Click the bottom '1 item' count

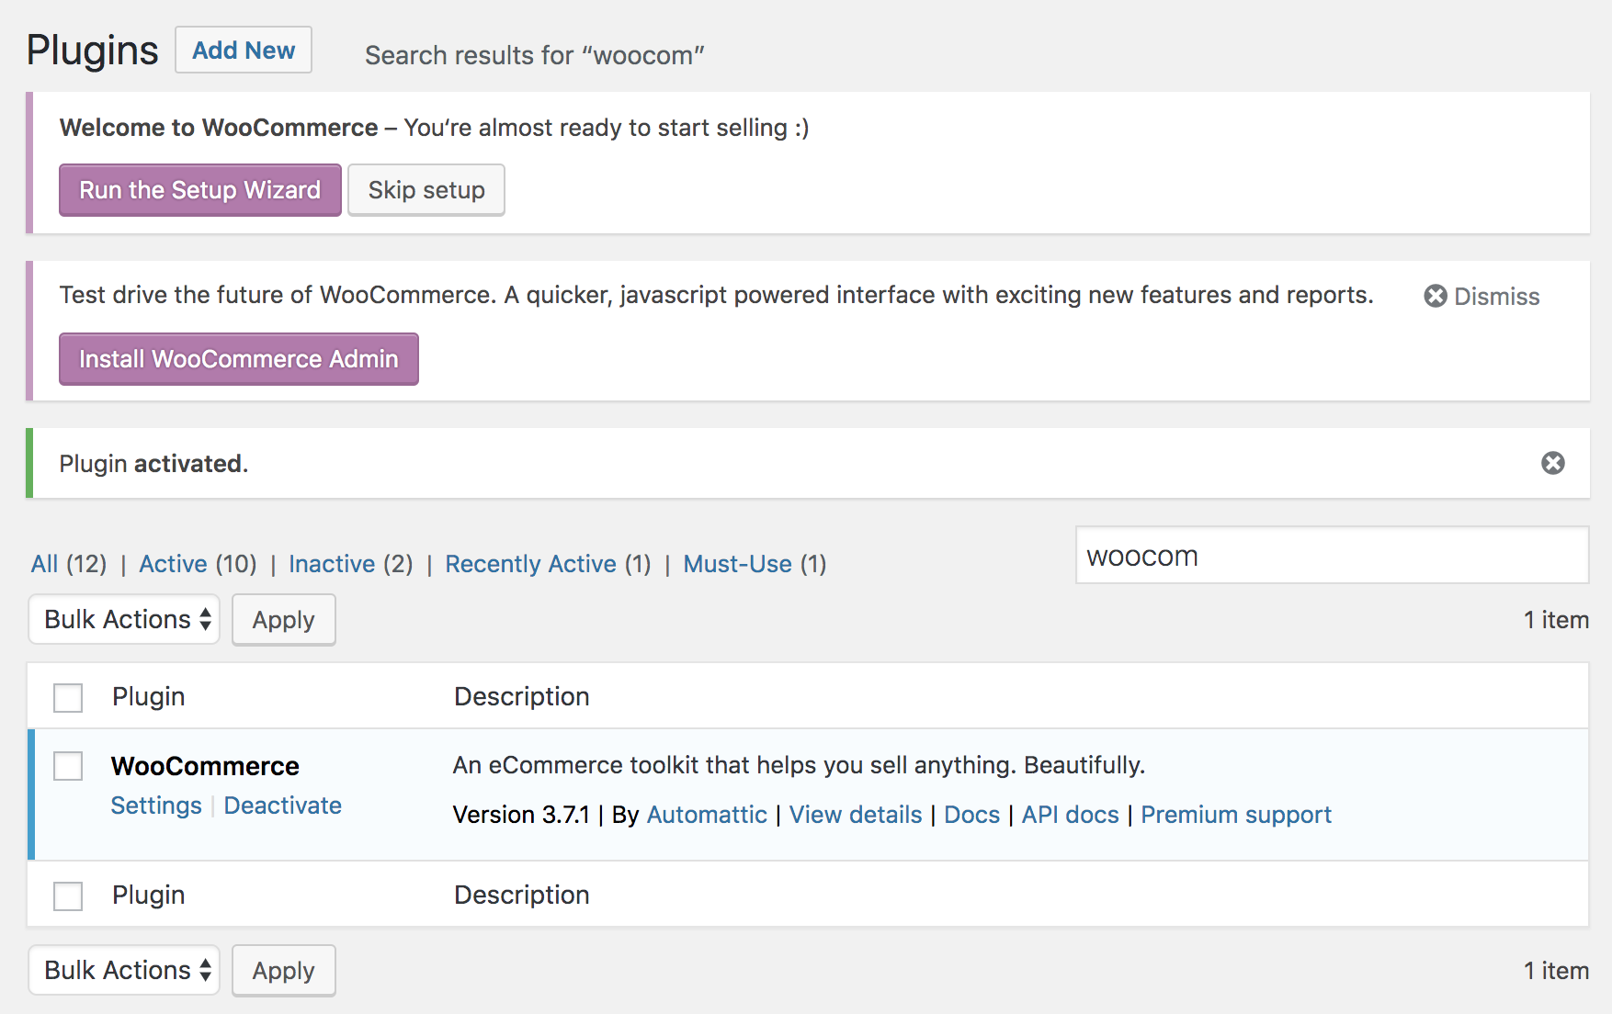[x=1556, y=971]
